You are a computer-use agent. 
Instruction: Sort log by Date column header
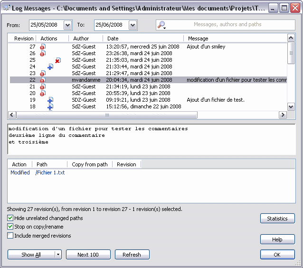[113, 38]
